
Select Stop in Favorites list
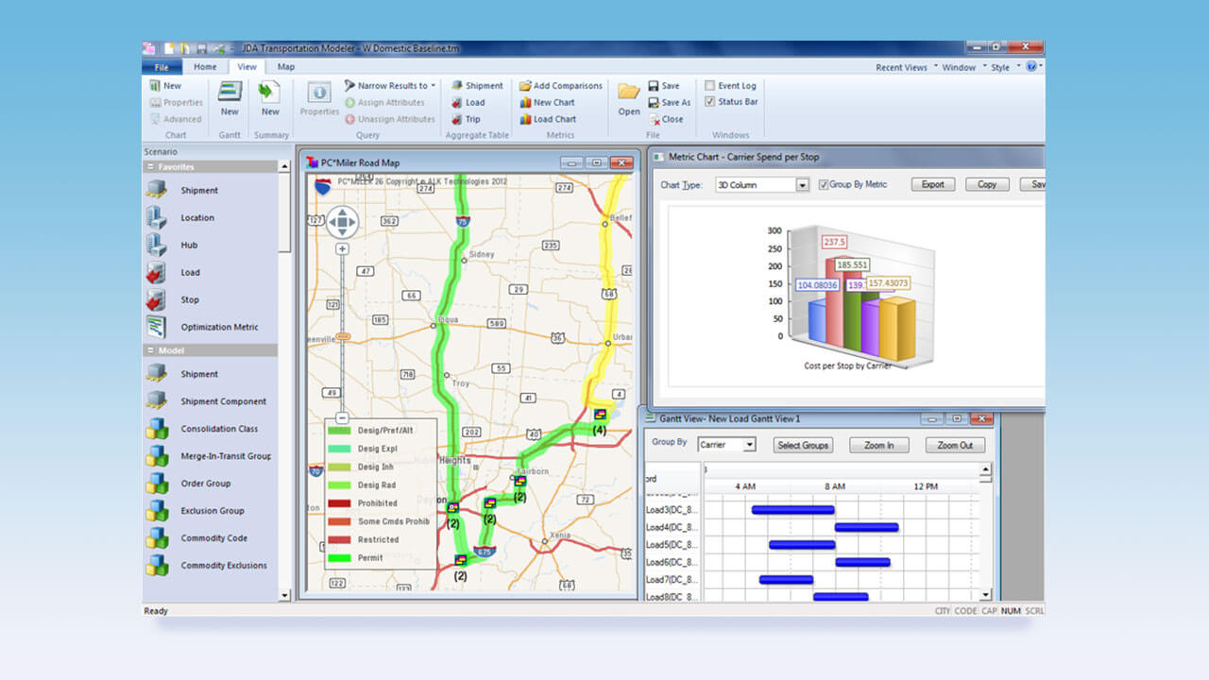point(190,299)
